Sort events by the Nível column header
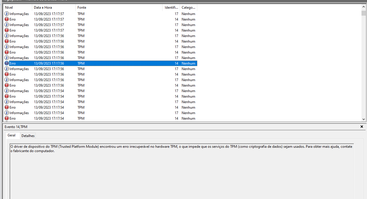The height and width of the screenshot is (199, 367). click(x=18, y=8)
